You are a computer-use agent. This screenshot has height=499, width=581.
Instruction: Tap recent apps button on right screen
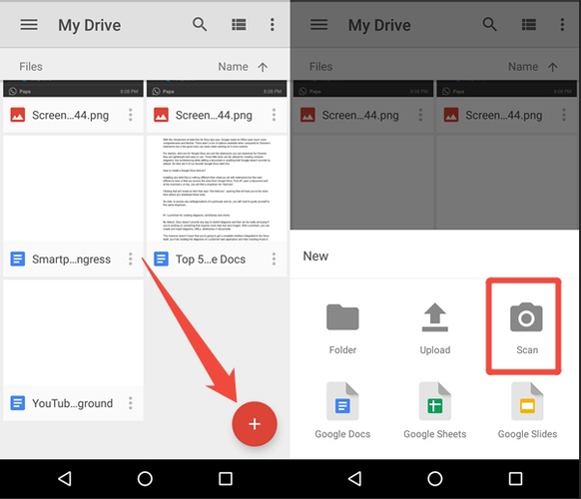point(515,478)
